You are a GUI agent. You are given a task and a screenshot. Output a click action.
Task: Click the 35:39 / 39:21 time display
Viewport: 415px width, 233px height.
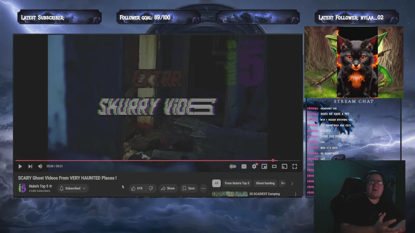tap(54, 166)
